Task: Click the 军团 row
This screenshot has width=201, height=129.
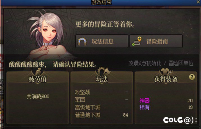Action: click(101, 100)
